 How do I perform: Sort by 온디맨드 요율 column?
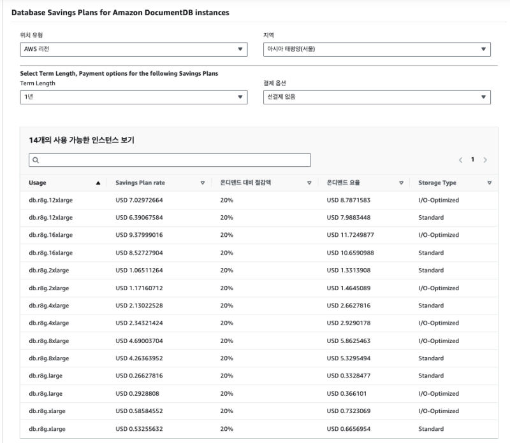[401, 183]
